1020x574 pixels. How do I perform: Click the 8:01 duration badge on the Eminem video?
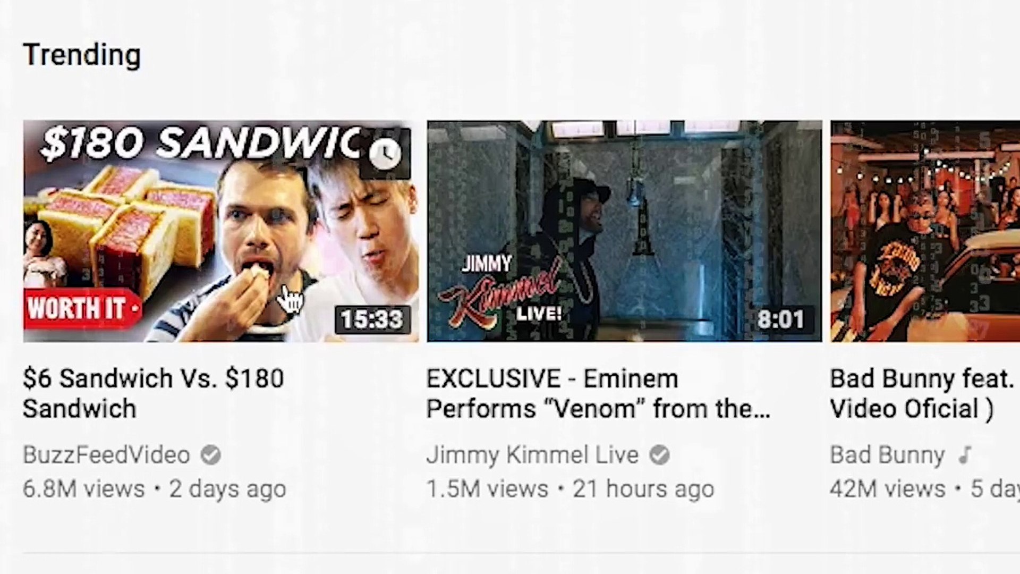tap(781, 319)
